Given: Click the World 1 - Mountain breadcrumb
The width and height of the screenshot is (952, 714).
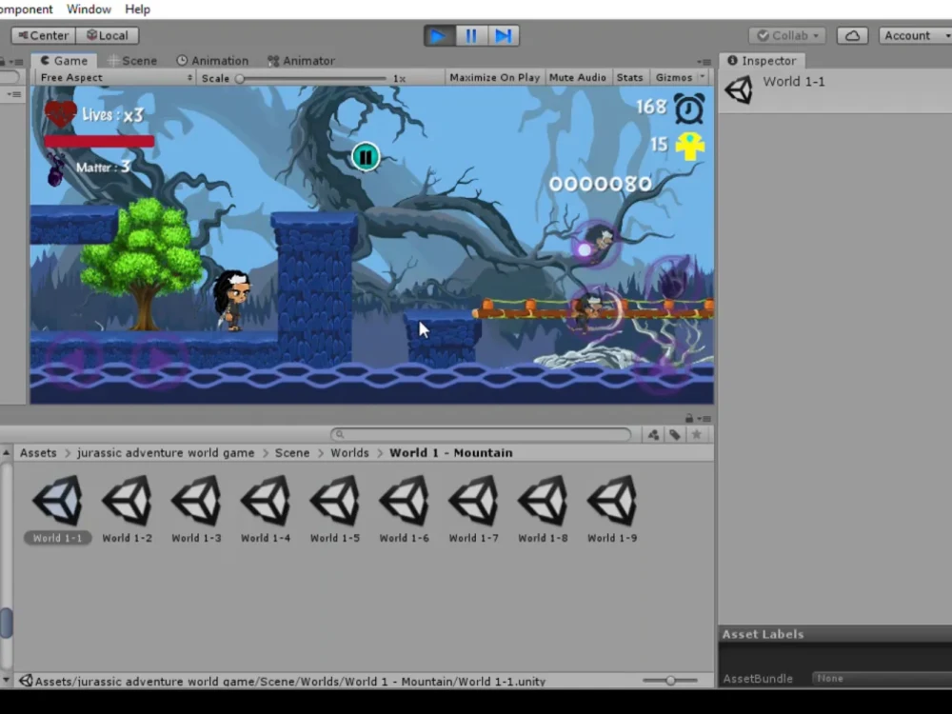Looking at the screenshot, I should pyautogui.click(x=451, y=453).
